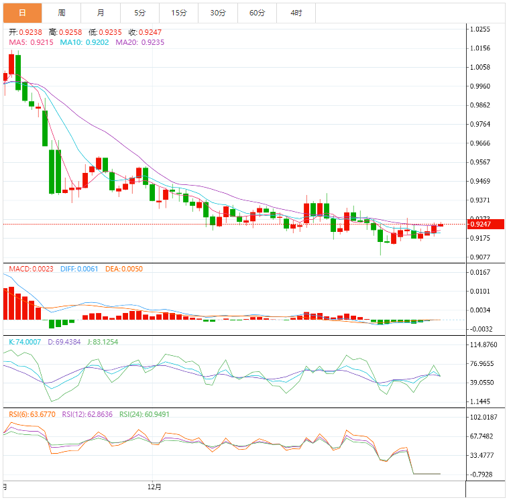
Task: Click the RSI(6):63.6770 label
Action: 32,414
